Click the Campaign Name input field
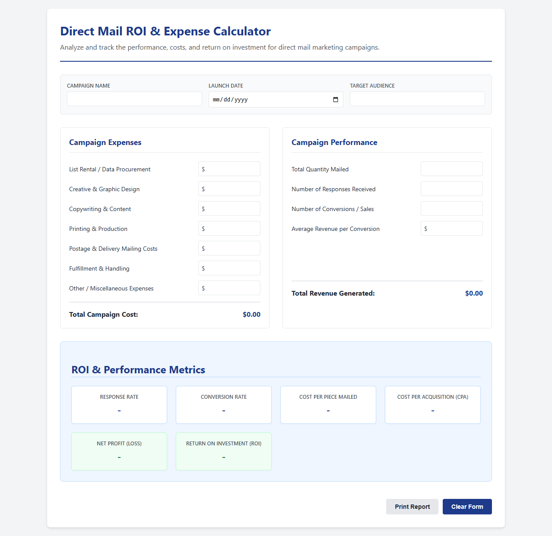Image resolution: width=552 pixels, height=536 pixels. pyautogui.click(x=134, y=99)
